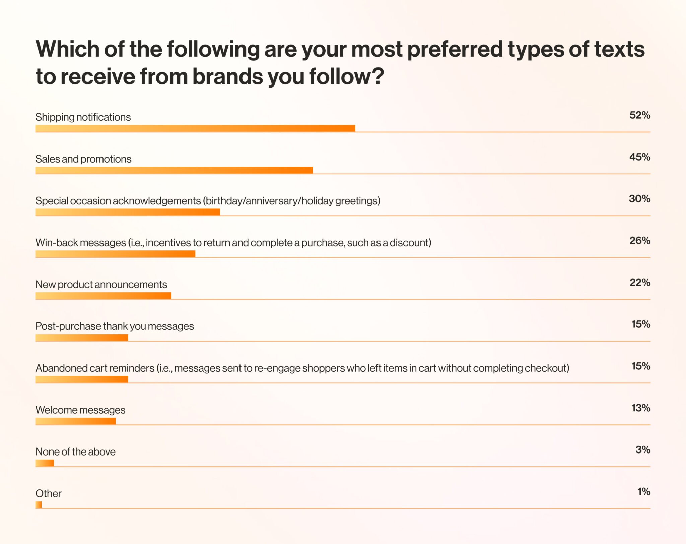Click the bar under New product announcements
Image resolution: width=686 pixels, height=544 pixels.
(x=103, y=296)
